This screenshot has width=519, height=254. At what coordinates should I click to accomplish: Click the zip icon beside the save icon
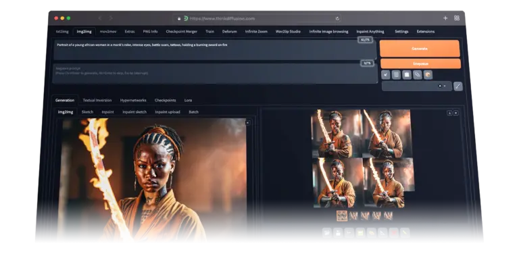[349, 233]
